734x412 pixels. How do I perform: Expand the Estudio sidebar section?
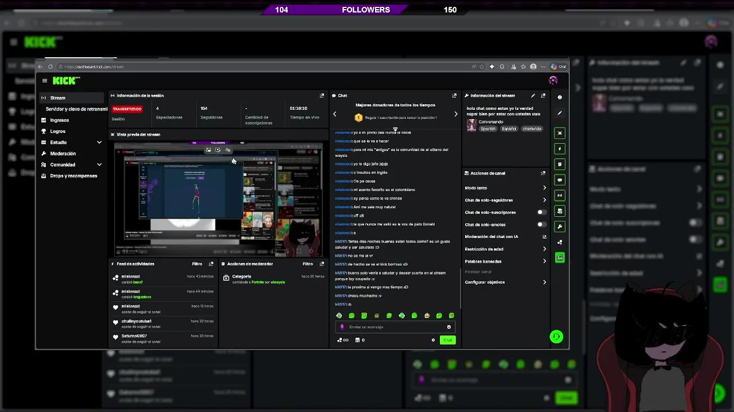pos(99,142)
